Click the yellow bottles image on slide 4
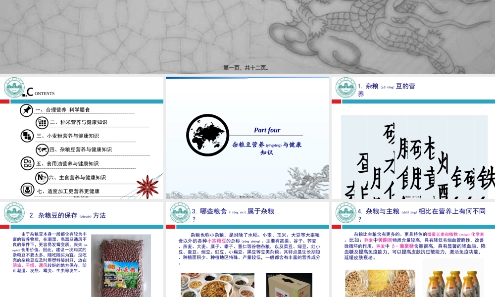 [x=453, y=282]
